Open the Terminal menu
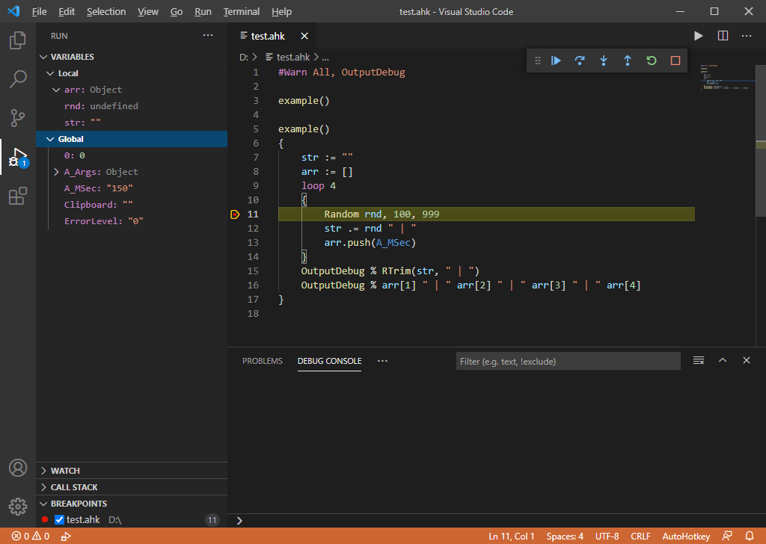The height and width of the screenshot is (544, 766). point(242,12)
